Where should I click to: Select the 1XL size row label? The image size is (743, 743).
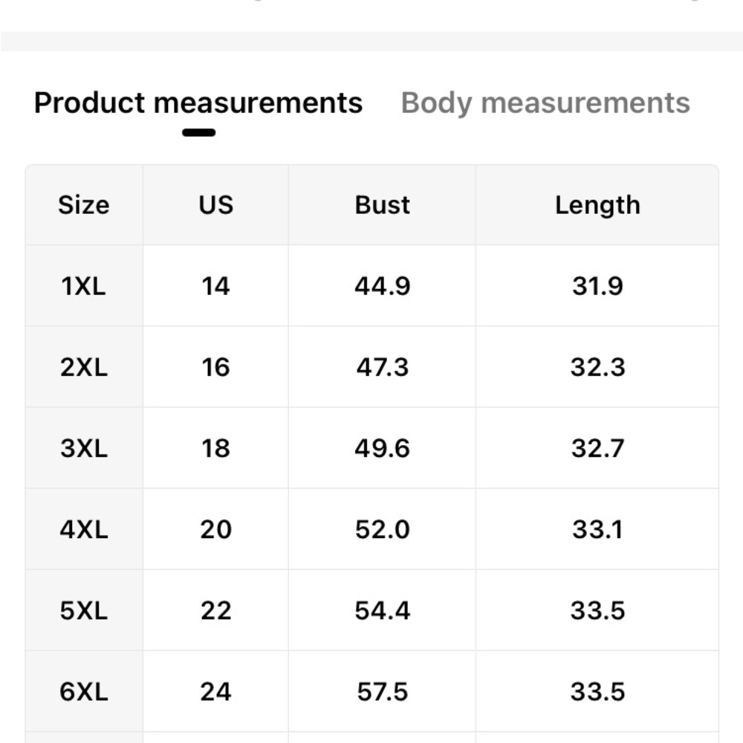[x=84, y=286]
